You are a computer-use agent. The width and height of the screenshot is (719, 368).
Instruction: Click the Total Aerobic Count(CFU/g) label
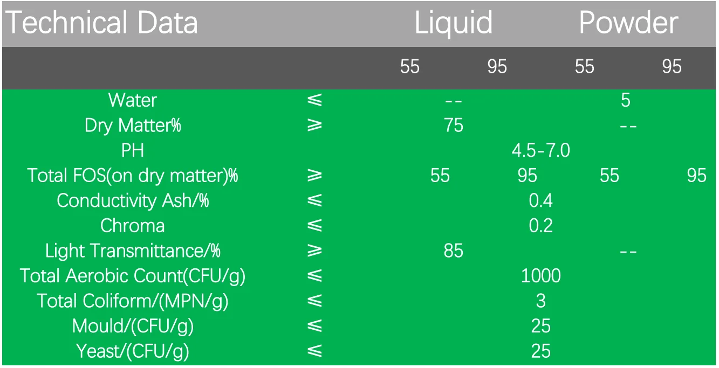tap(132, 276)
